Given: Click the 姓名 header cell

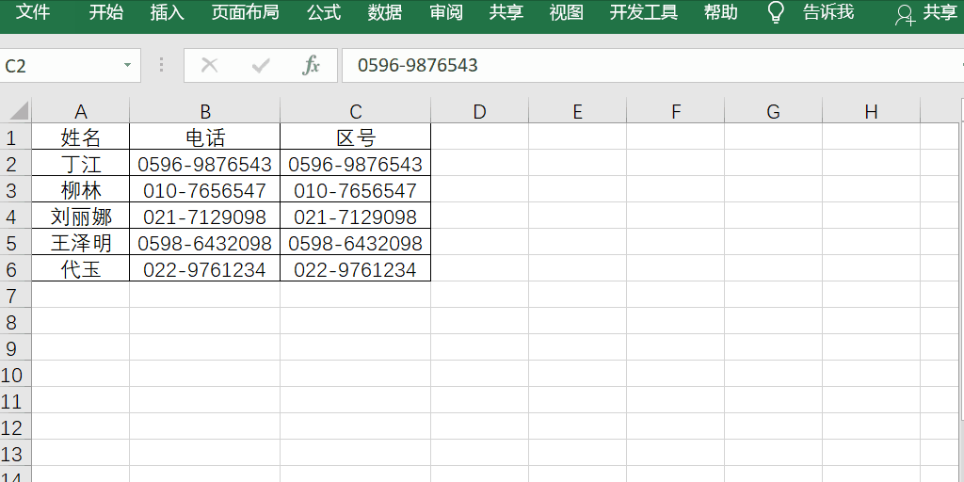Looking at the screenshot, I should [x=81, y=137].
